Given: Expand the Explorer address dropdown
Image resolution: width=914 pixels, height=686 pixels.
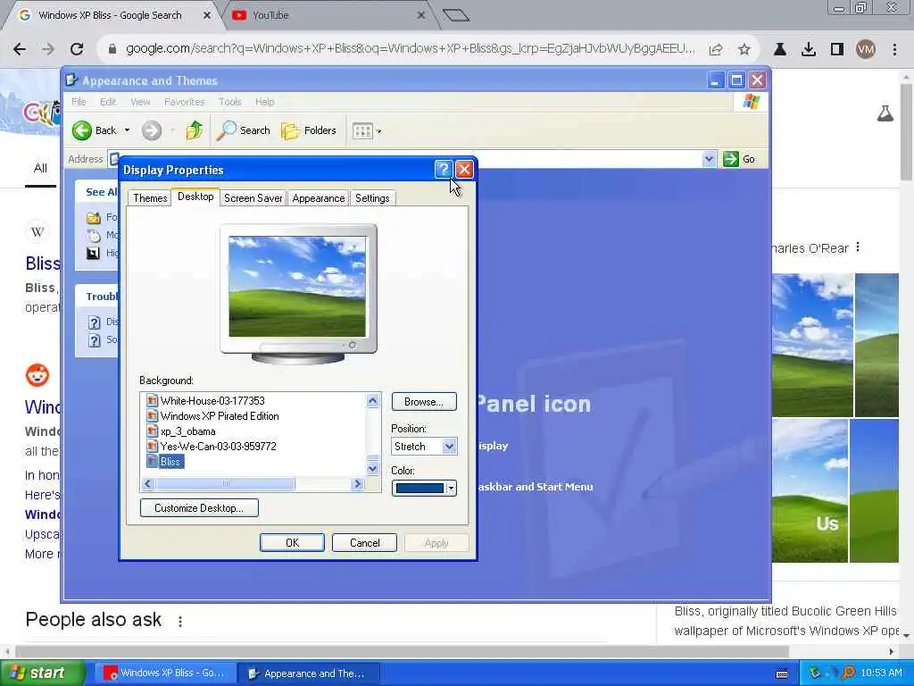Looking at the screenshot, I should 709,159.
